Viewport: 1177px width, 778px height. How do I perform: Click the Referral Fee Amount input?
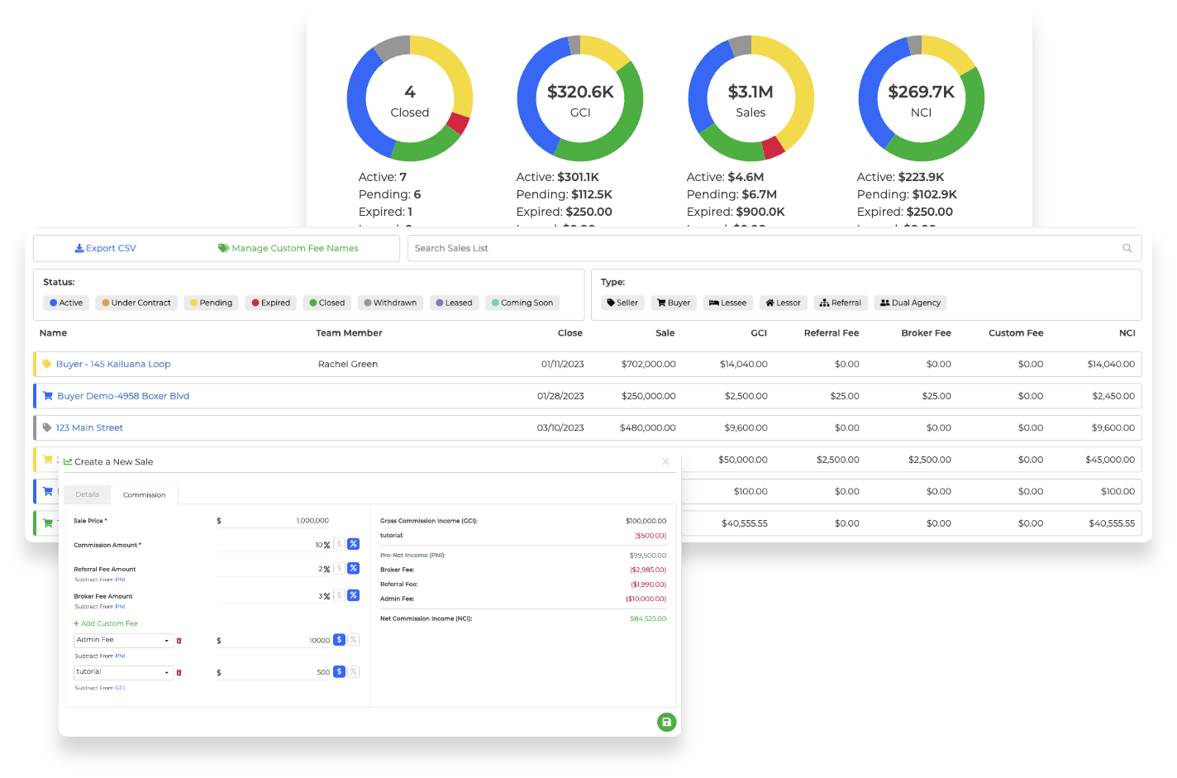(x=274, y=569)
